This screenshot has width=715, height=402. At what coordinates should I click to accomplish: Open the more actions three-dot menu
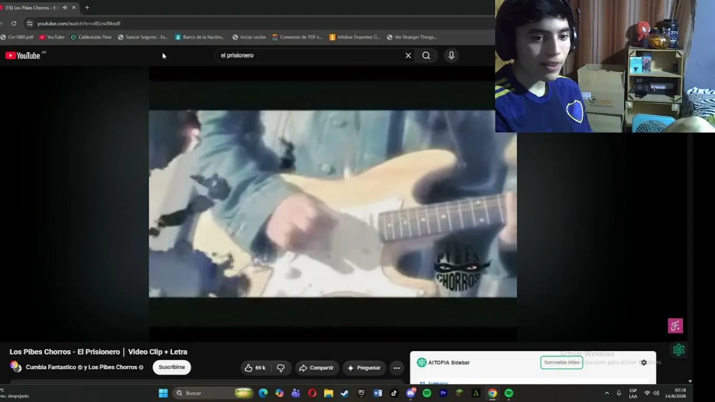click(x=396, y=368)
